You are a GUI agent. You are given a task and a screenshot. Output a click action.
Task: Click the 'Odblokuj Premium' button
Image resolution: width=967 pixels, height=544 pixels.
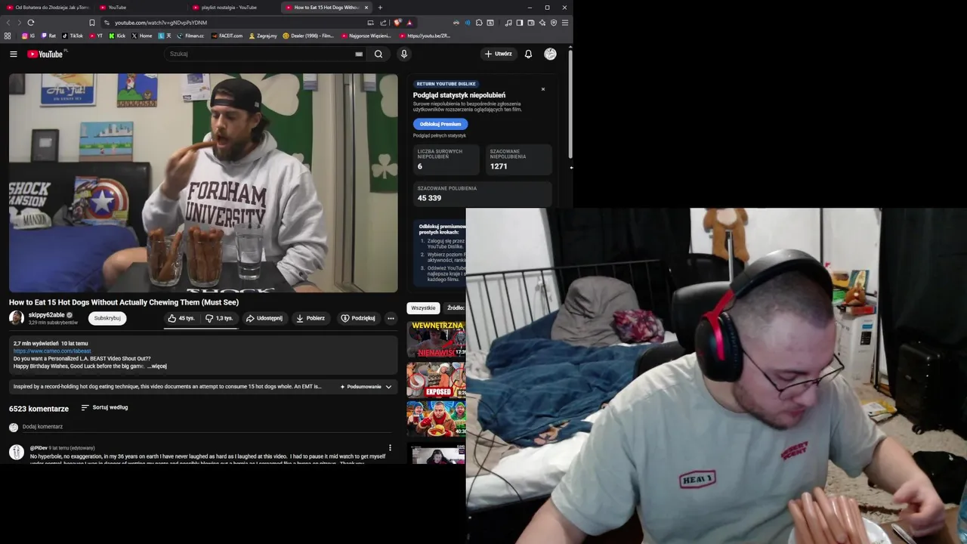(440, 124)
